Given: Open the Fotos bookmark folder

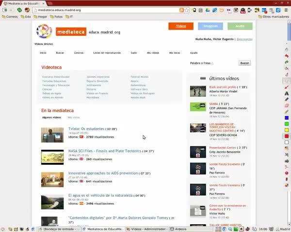Looking at the screenshot, I should click(x=56, y=16).
